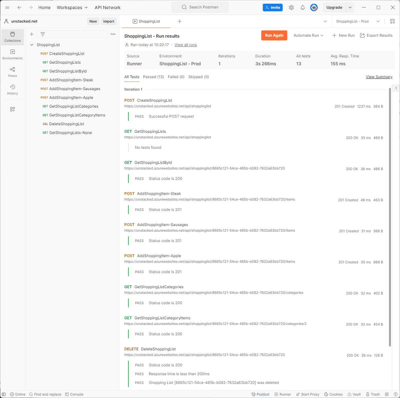
Task: Click inside the Search Postman field
Action: pos(200,7)
